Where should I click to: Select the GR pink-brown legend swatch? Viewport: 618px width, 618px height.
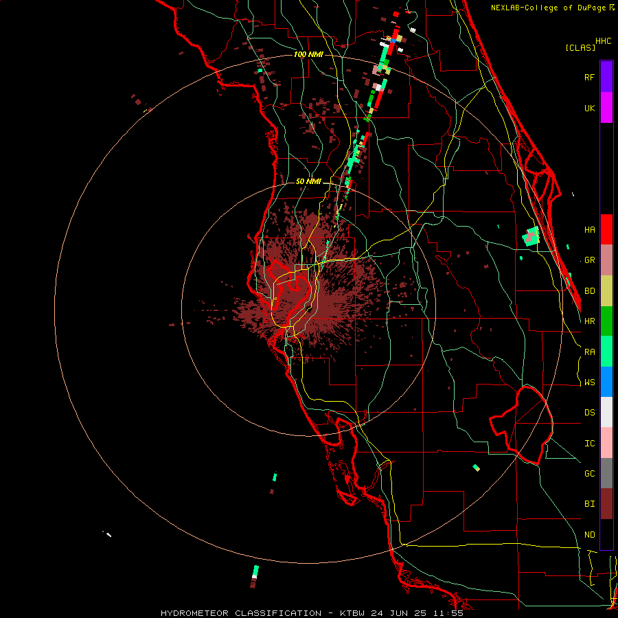tap(606, 260)
